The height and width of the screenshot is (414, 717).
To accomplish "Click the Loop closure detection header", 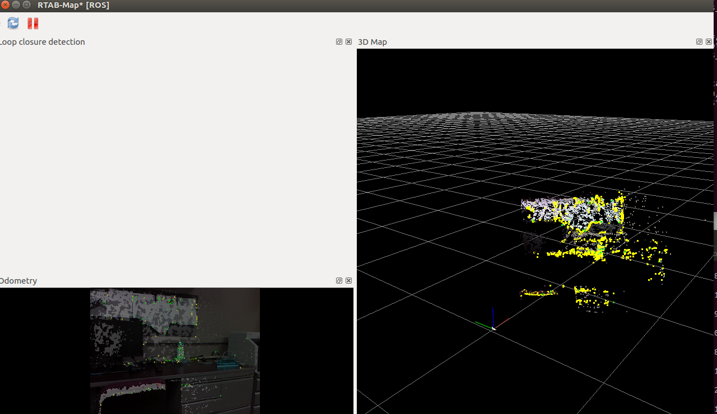I will (x=42, y=41).
